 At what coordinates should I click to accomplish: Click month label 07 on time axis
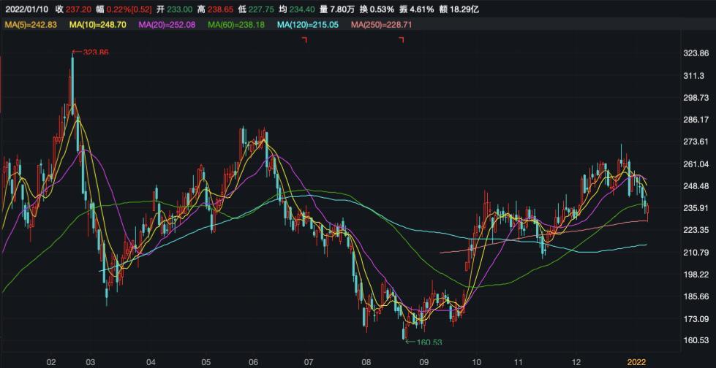[x=309, y=362]
